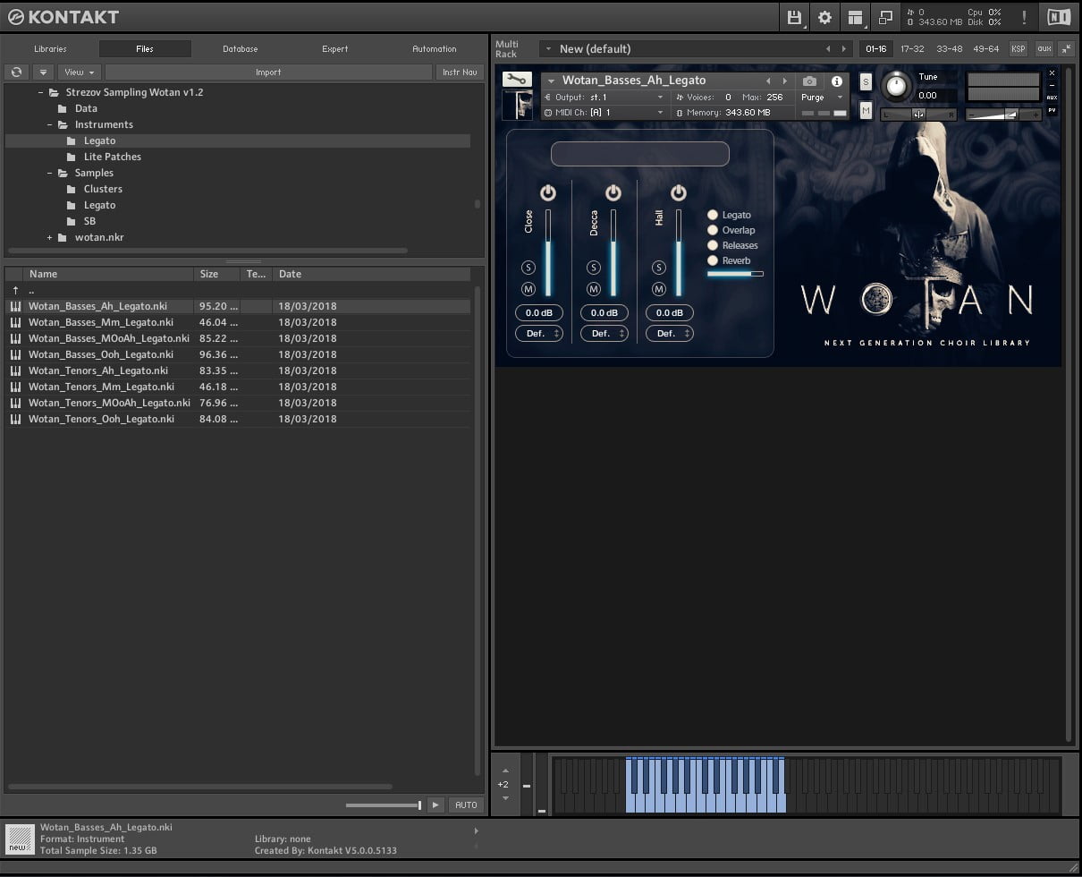
Task: Switch to the Libraries tab
Action: click(50, 48)
